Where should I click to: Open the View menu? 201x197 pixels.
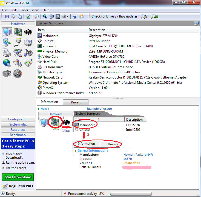(35, 10)
